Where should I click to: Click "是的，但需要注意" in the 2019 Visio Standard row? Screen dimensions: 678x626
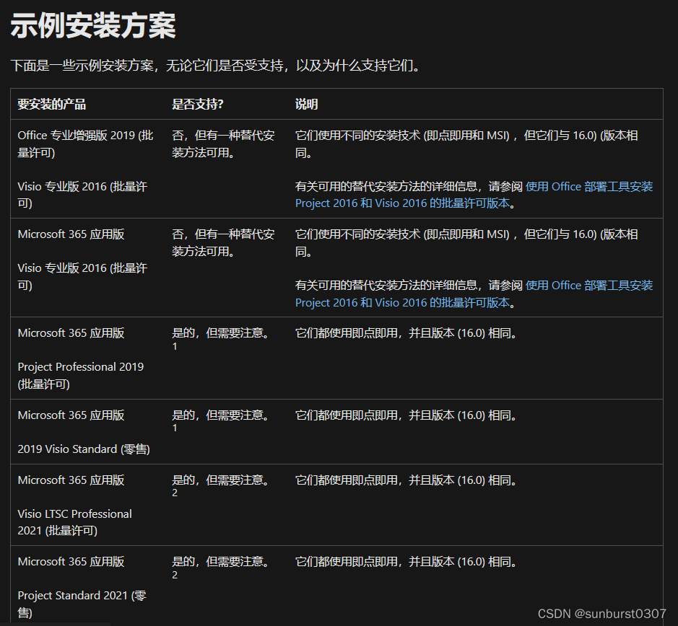pyautogui.click(x=217, y=415)
